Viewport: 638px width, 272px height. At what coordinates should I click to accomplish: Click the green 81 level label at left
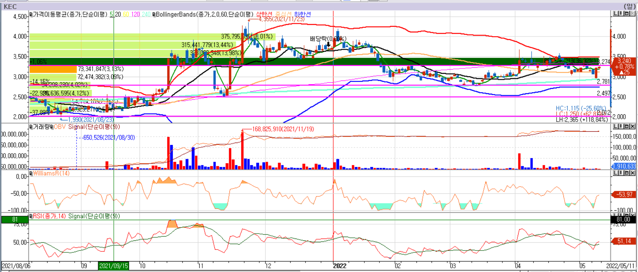coord(15,219)
